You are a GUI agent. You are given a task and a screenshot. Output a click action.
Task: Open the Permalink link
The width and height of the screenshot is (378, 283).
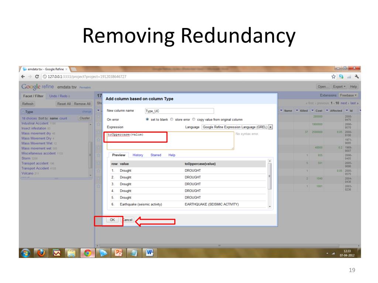[85, 88]
